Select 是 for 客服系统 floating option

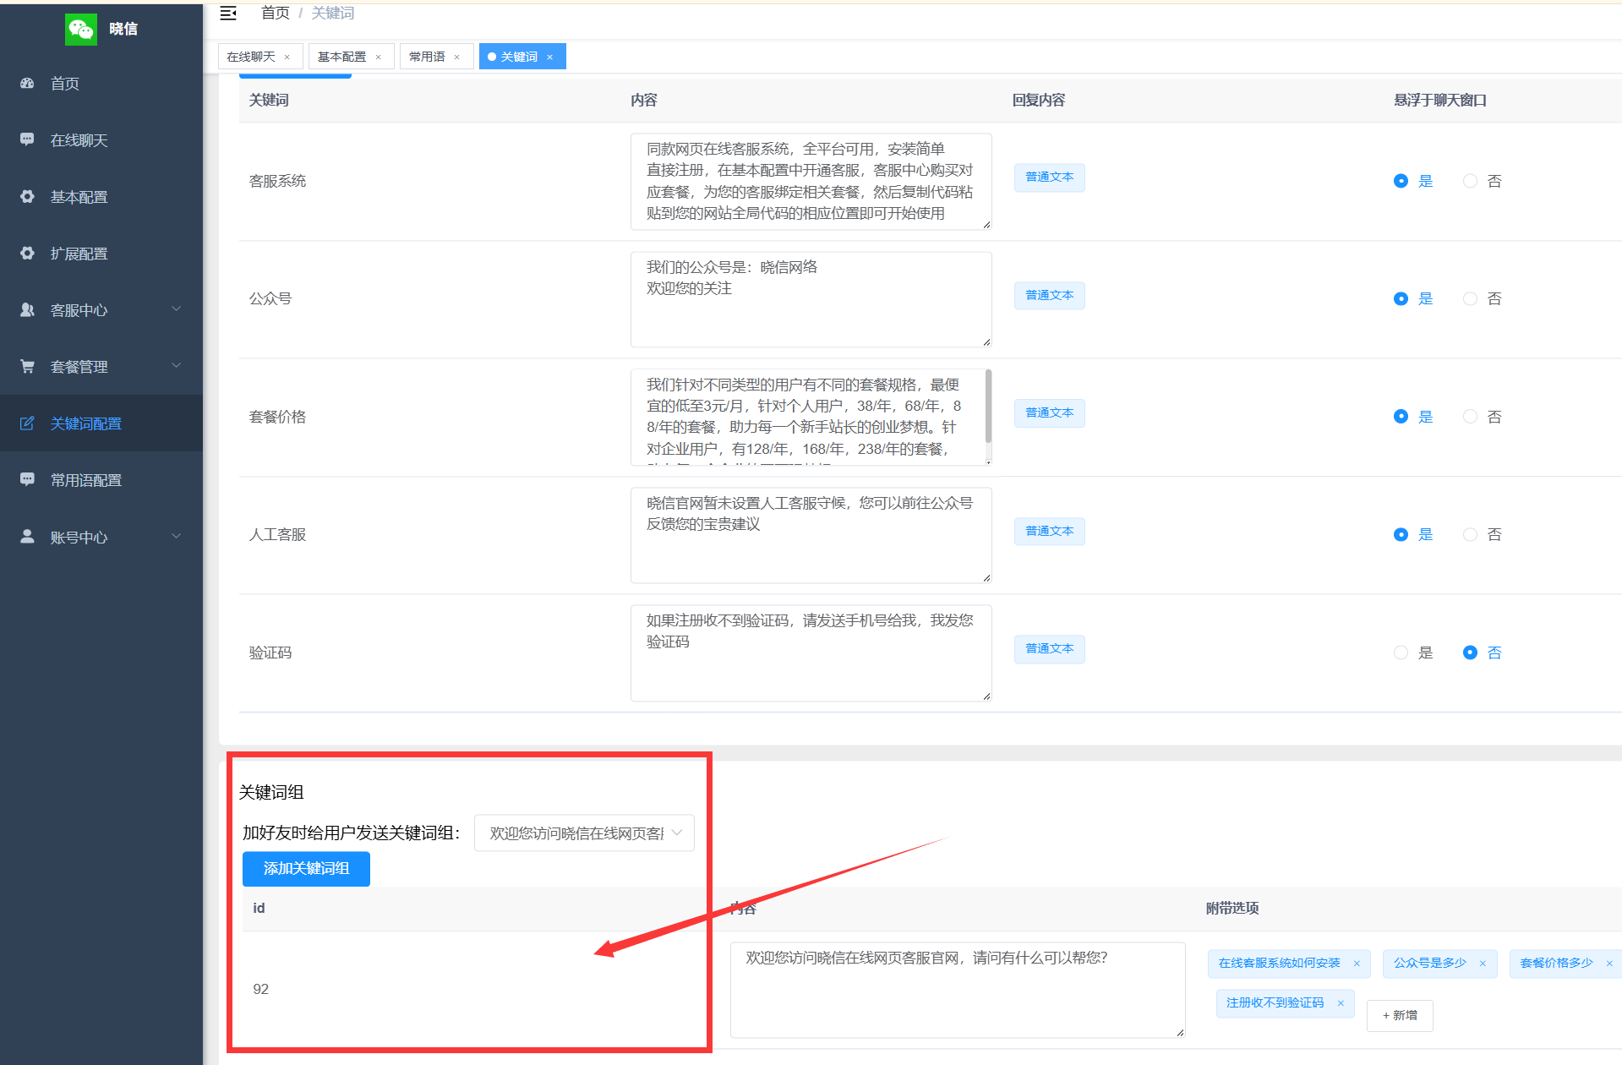[x=1401, y=181]
